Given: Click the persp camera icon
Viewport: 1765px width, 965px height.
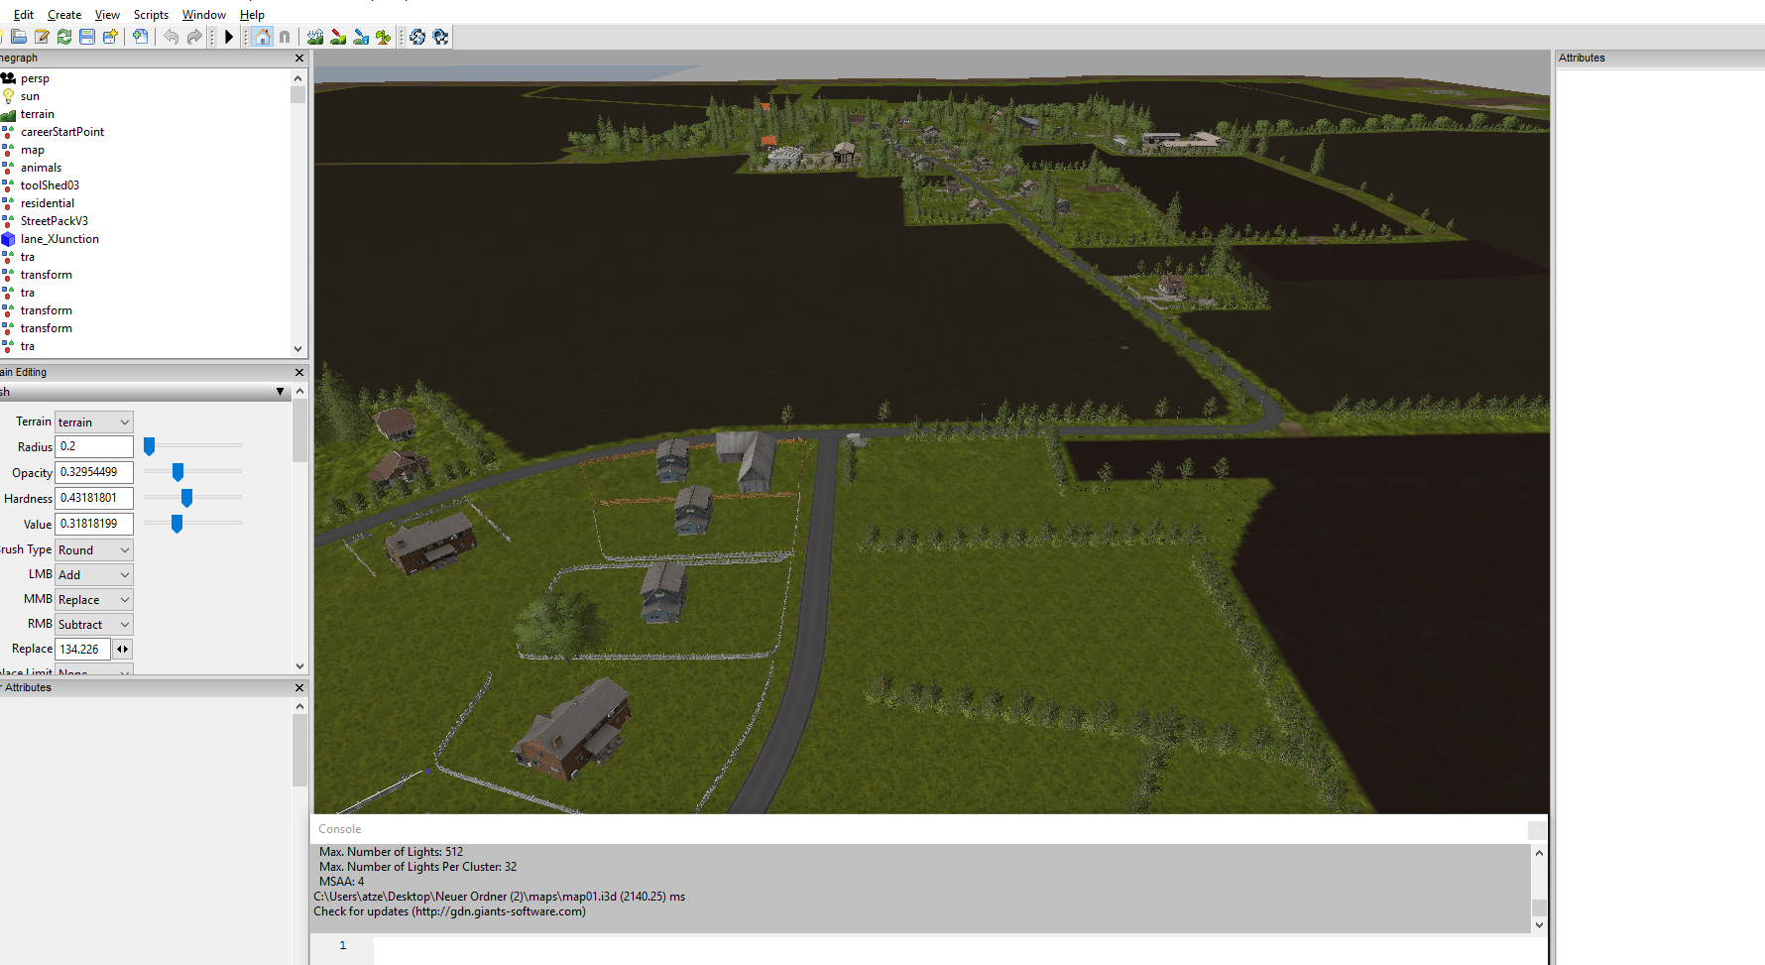Looking at the screenshot, I should point(8,78).
